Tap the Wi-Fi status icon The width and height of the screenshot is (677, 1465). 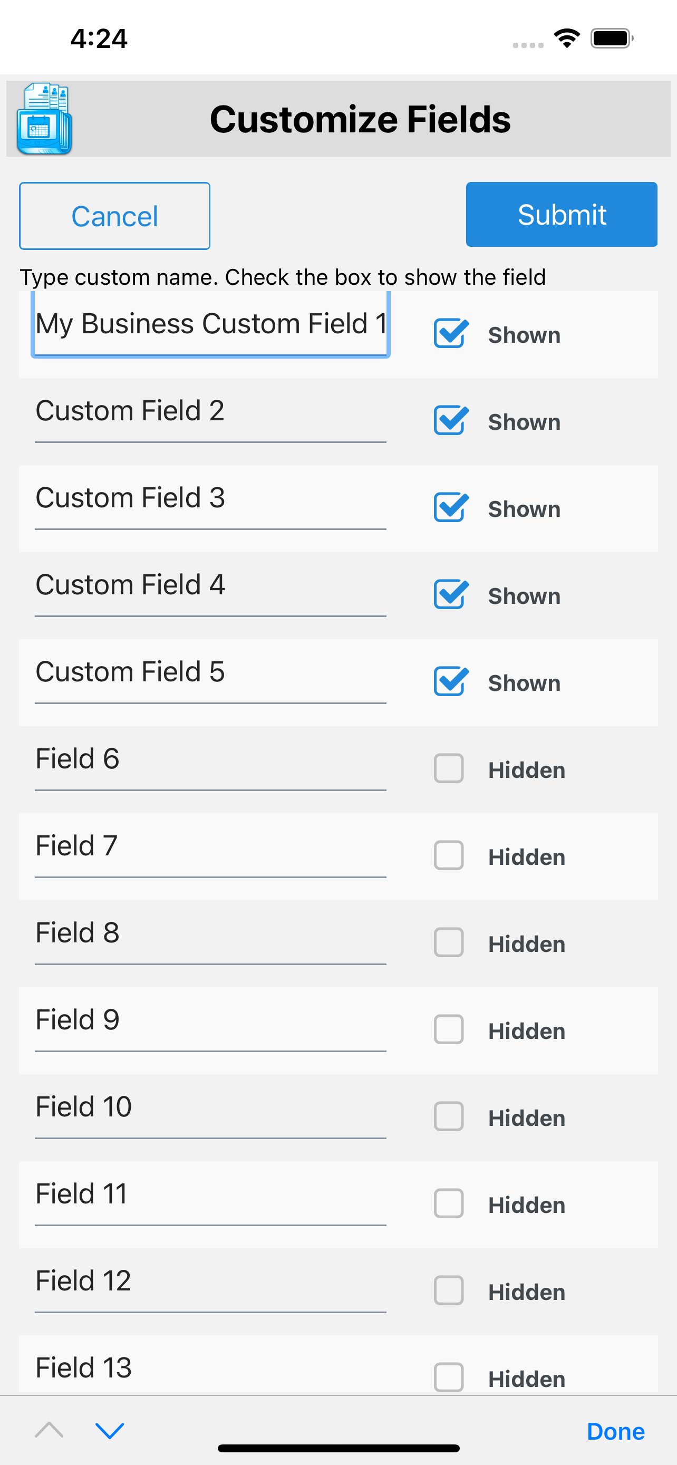coord(567,38)
